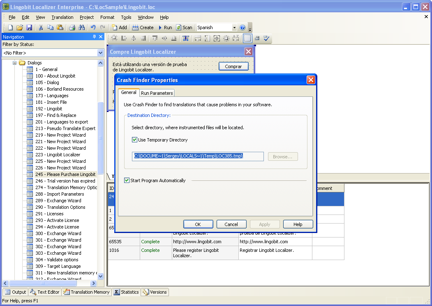432x306 pixels.
Task: Close the Crash Finder Properties dialog
Action: (311, 80)
